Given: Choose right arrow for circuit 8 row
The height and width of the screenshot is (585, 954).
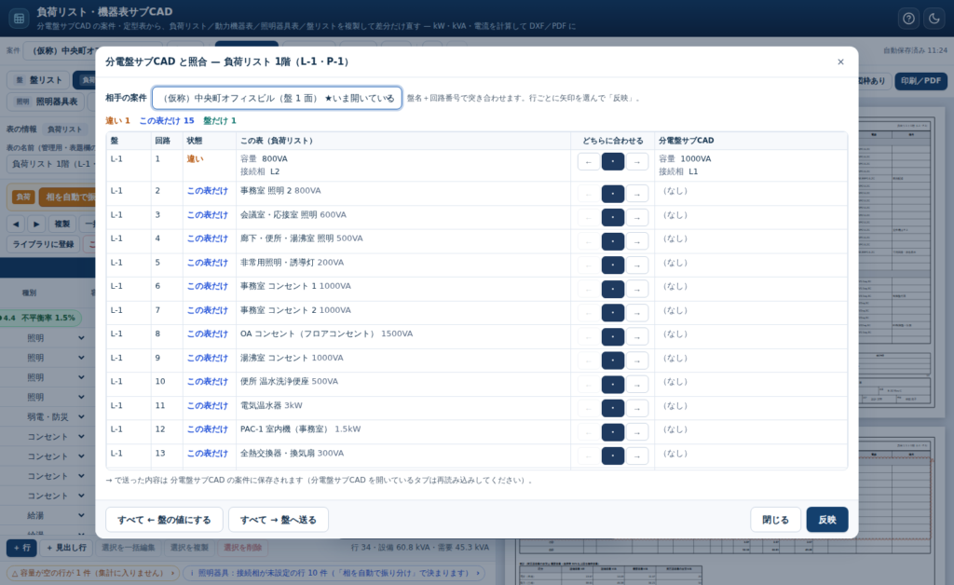Looking at the screenshot, I should 637,337.
